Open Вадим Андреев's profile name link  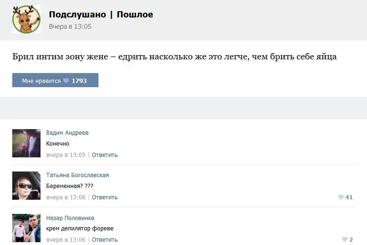(67, 133)
